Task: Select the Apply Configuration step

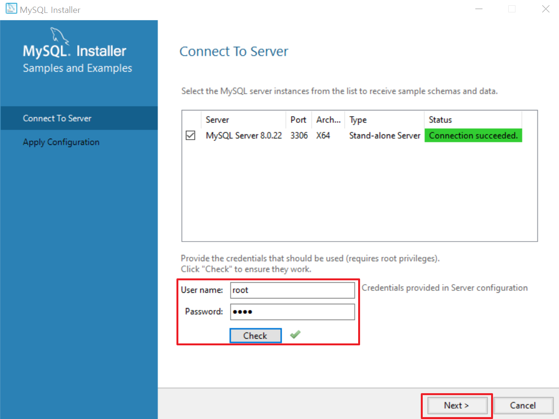Action: point(61,142)
